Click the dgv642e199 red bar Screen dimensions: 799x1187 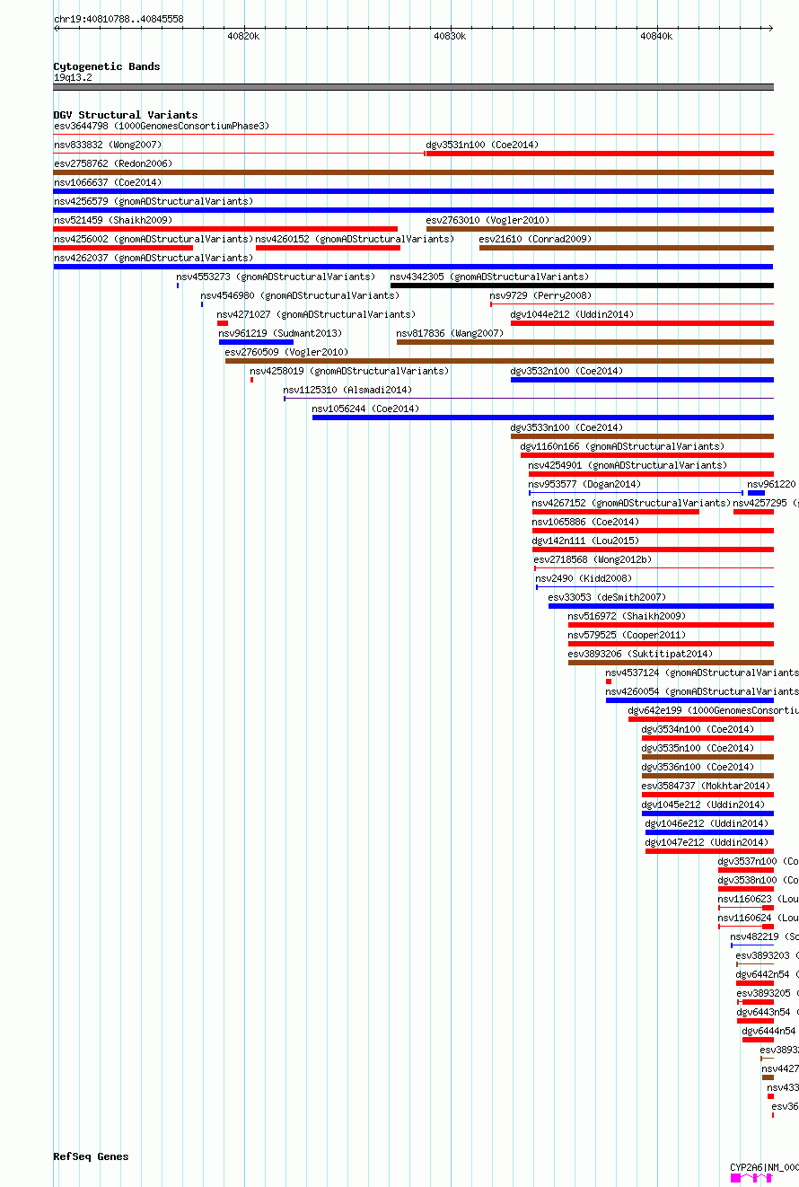(x=701, y=719)
